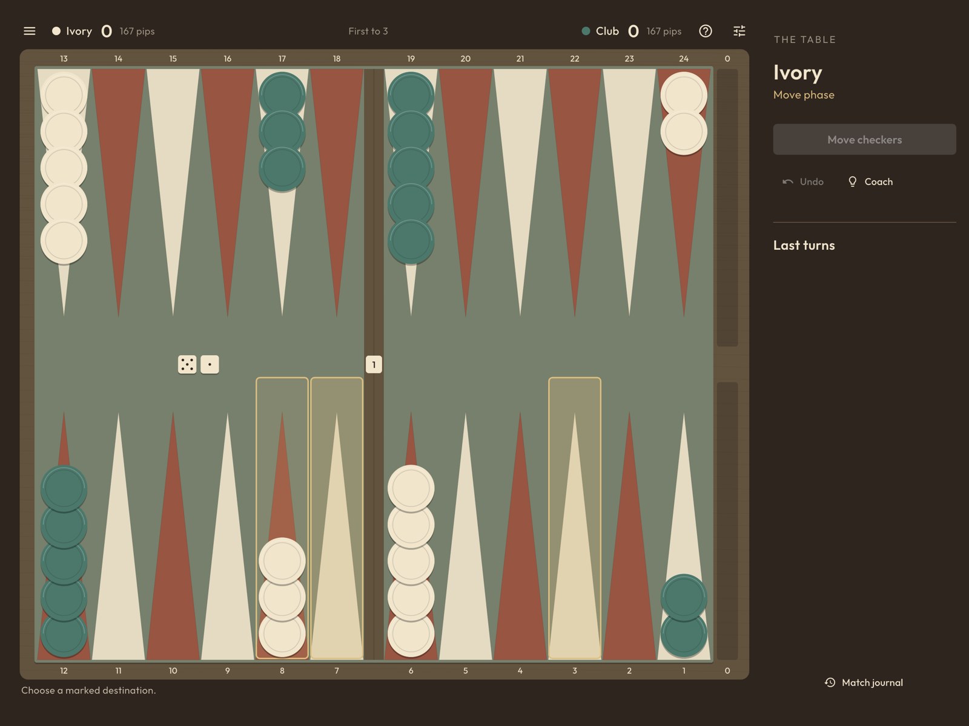Click the 'First to 3' match text
This screenshot has width=969, height=726.
pyautogui.click(x=368, y=31)
